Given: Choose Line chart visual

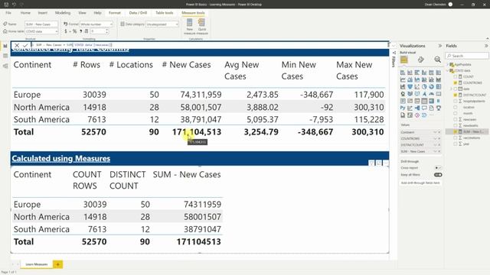Looking at the screenshot, I should 403,79.
